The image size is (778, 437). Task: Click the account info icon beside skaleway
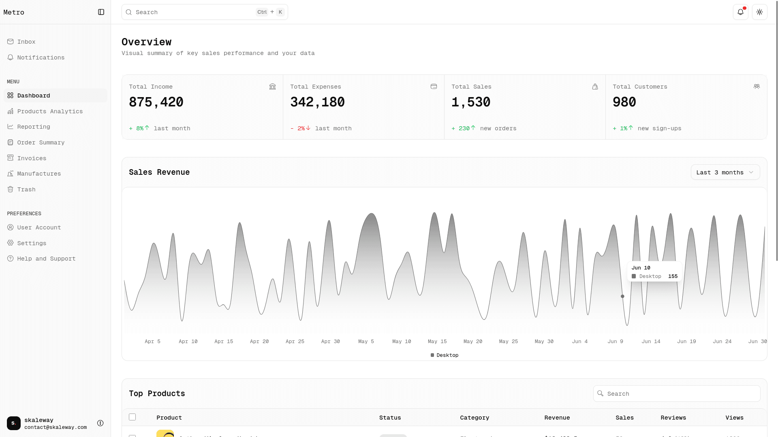click(100, 423)
